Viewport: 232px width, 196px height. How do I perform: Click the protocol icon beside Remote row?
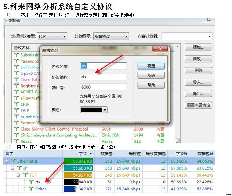point(17,123)
